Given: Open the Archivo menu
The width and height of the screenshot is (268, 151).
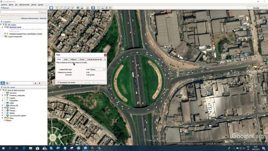Looking at the screenshot, I should [x=4, y=5].
